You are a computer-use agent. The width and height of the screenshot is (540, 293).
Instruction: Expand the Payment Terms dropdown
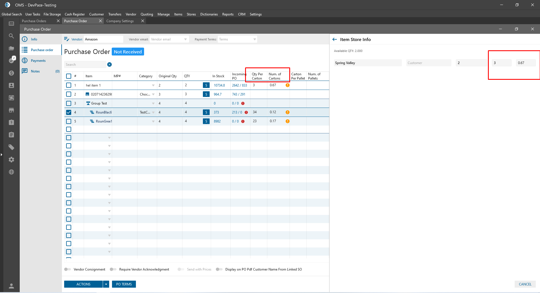(254, 39)
